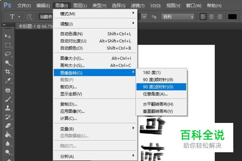The image size is (242, 161).
Task: Open the Type tool preset picker arrow
Action: point(19,17)
